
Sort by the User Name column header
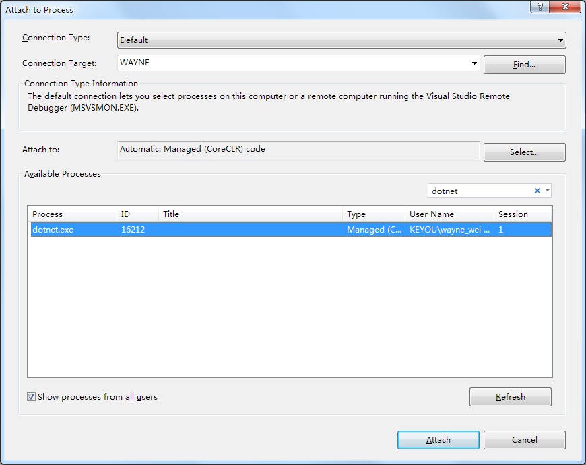tap(449, 214)
